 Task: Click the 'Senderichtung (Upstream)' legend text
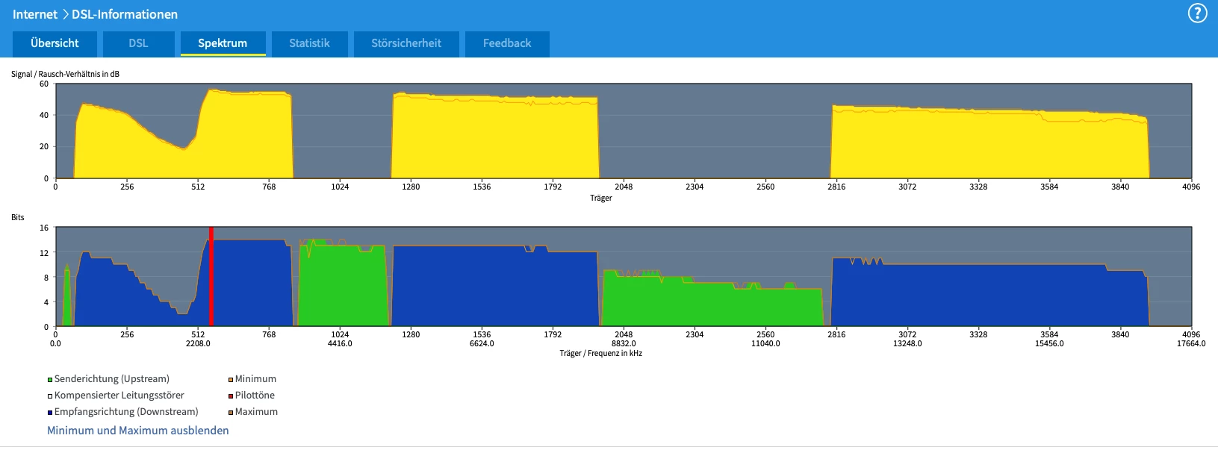pyautogui.click(x=112, y=379)
